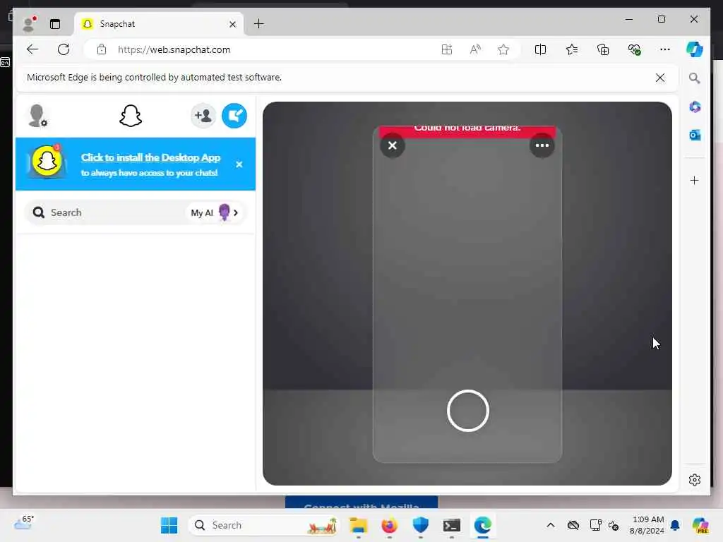The height and width of the screenshot is (542, 723).
Task: Open Read aloud in address bar
Action: tap(475, 49)
